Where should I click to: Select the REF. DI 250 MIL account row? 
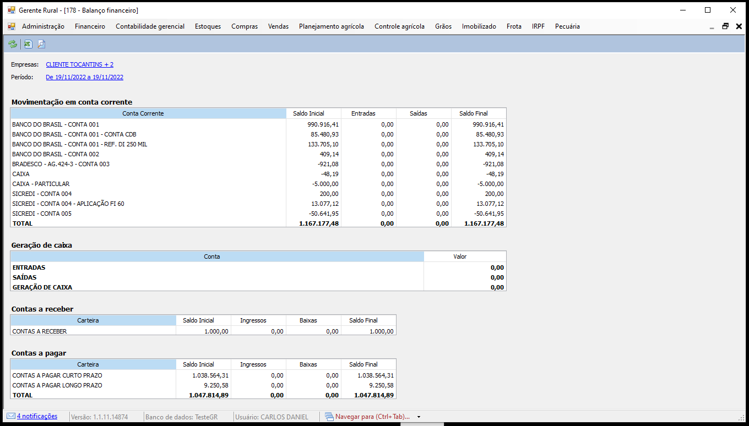click(258, 144)
